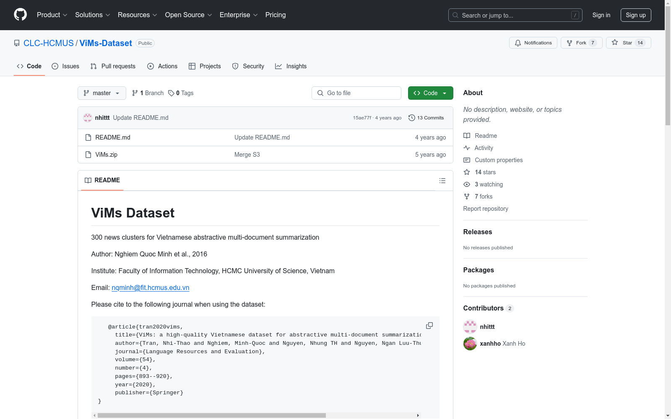Click the citation code horizontal scrollbar

click(212, 416)
